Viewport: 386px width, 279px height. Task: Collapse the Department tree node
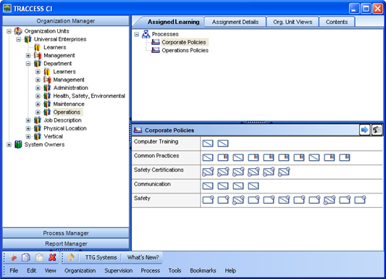pos(28,64)
